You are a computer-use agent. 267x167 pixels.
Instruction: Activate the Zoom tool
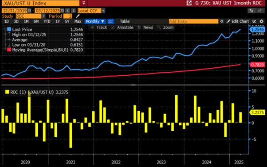coord(165,27)
